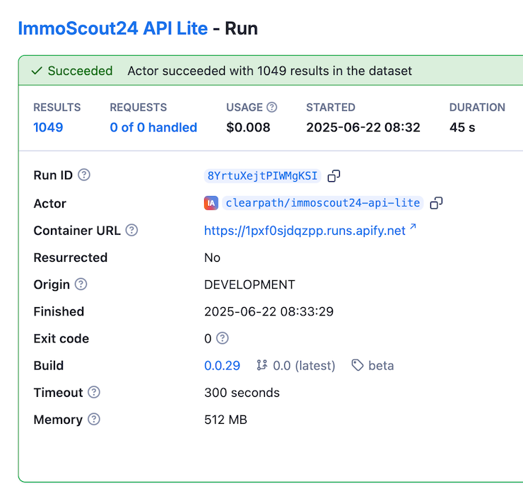This screenshot has width=523, height=496.
Task: Click the Memory help icon
Action: pyautogui.click(x=94, y=419)
